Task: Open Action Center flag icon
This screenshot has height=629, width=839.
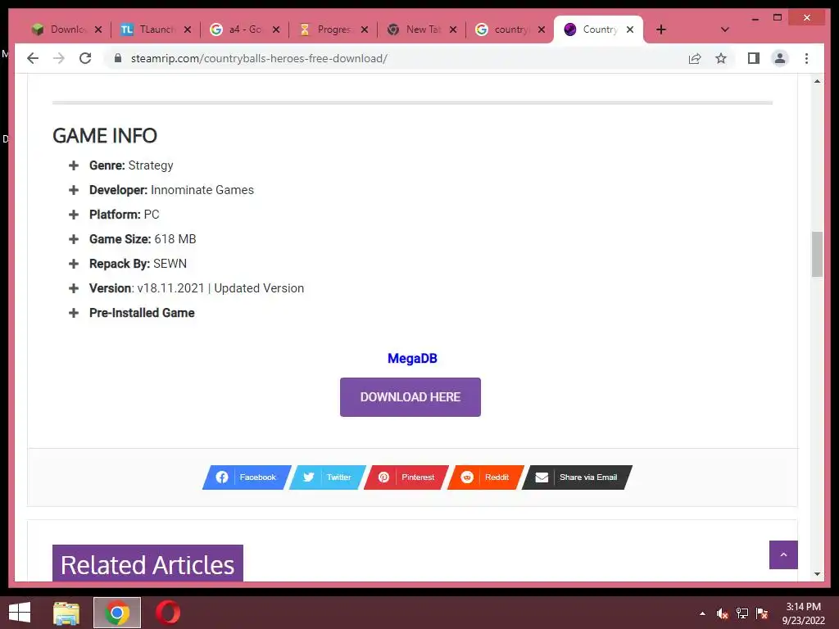Action: [762, 613]
